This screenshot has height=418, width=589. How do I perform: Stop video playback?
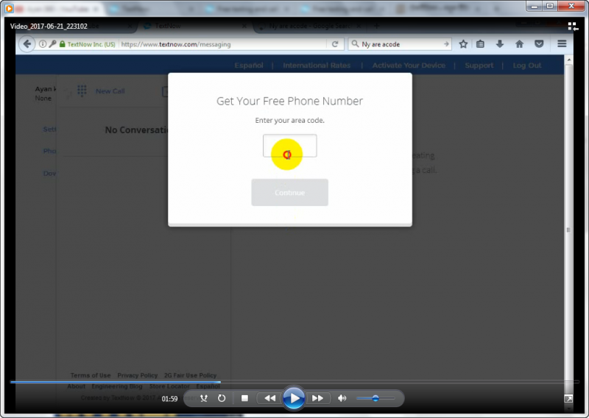(x=244, y=398)
